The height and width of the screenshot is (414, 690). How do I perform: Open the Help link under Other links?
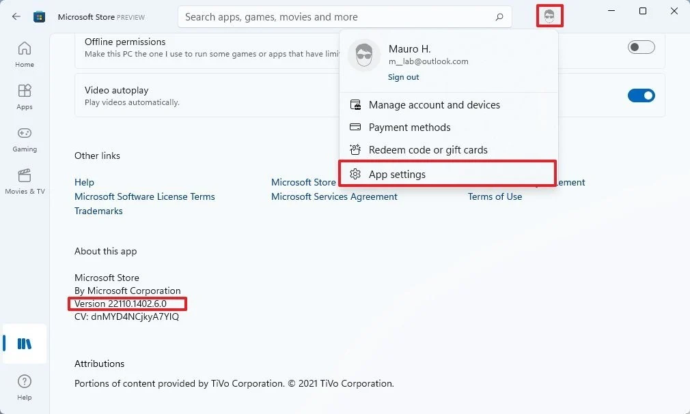(x=84, y=182)
